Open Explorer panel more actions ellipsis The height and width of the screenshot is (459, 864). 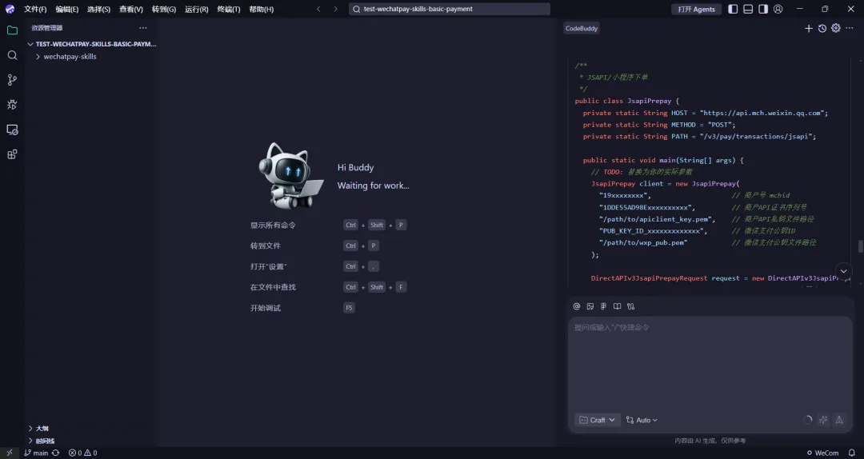[x=143, y=27]
